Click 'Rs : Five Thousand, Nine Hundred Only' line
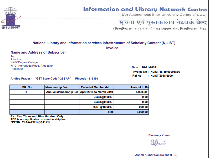The image size is (209, 158). click(x=38, y=117)
